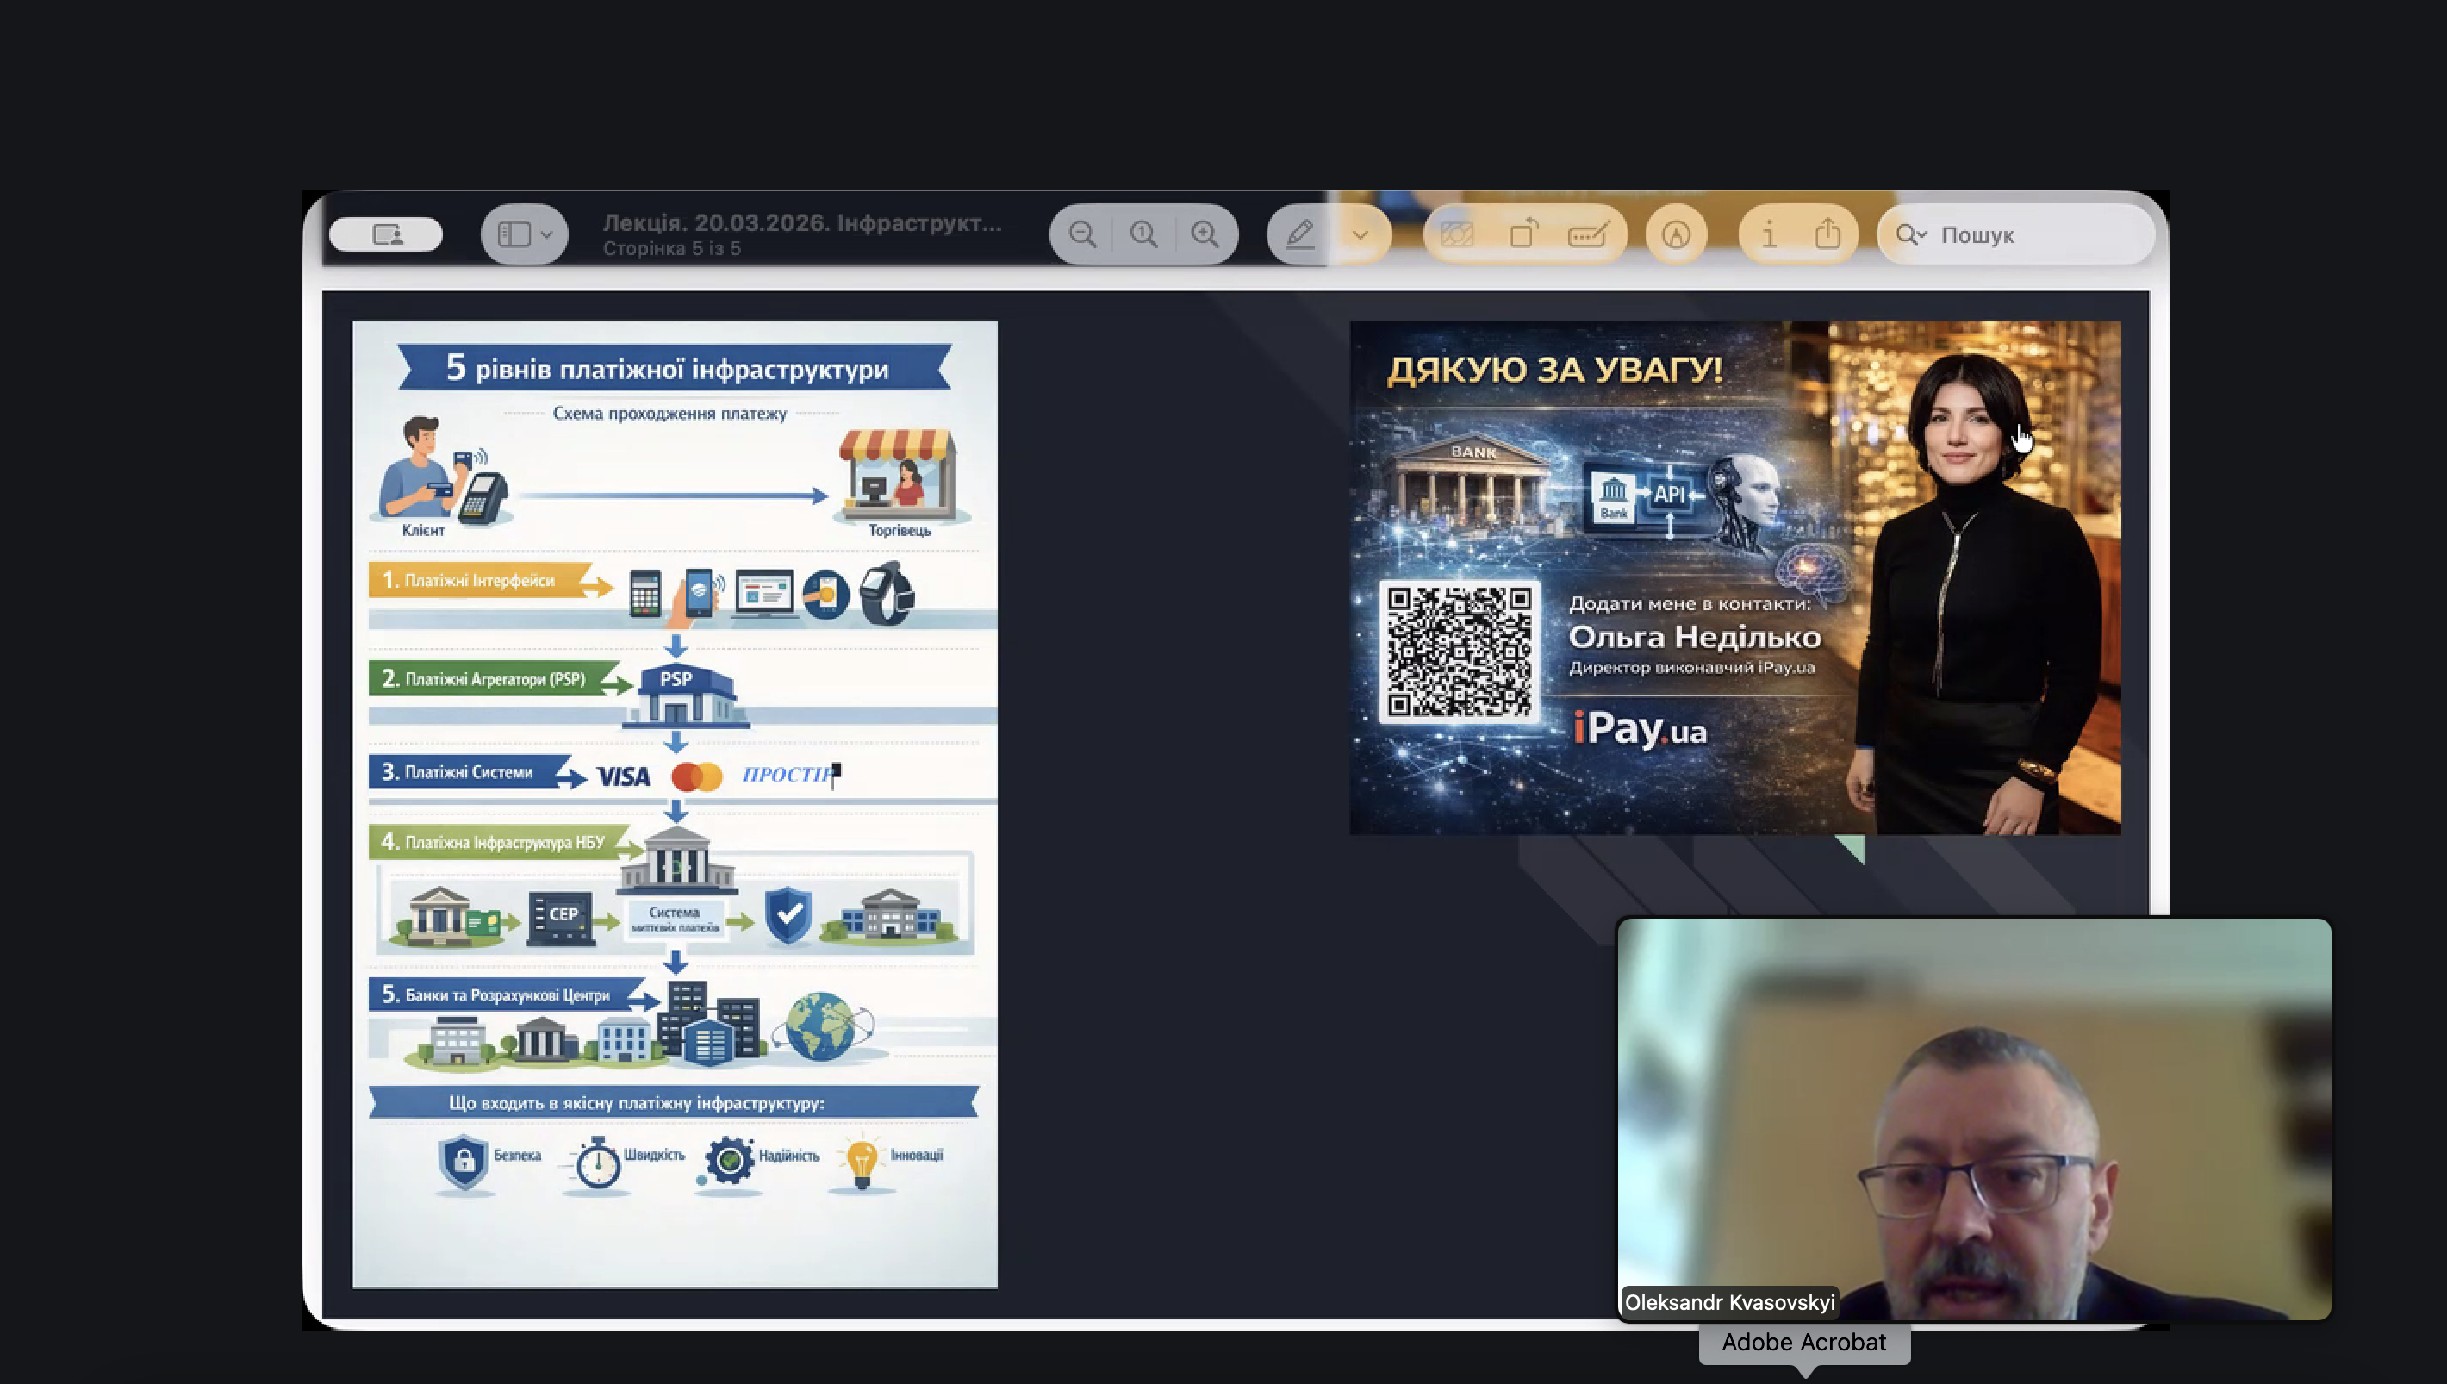Click the 5 рівнів infographic page
The image size is (2447, 1384).
[674, 803]
